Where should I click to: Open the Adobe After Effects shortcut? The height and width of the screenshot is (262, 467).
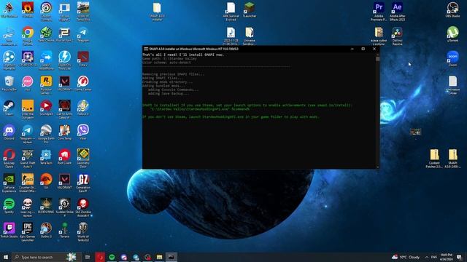coord(397,12)
